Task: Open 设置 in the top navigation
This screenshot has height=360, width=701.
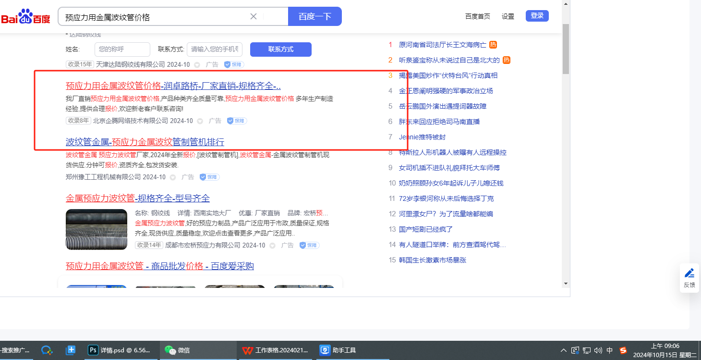Action: (x=508, y=16)
